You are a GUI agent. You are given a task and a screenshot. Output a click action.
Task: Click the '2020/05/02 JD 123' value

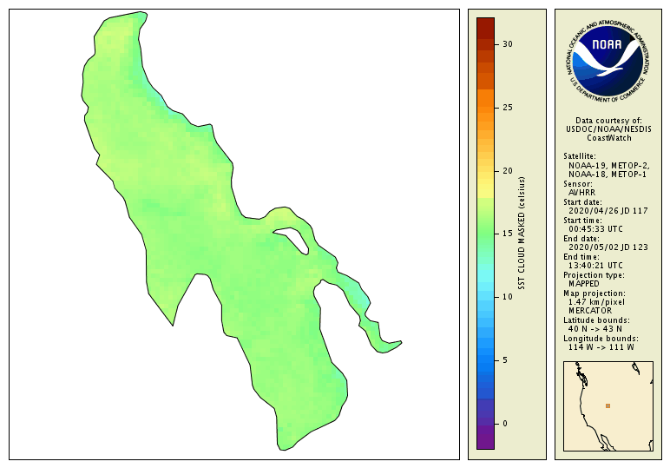point(608,247)
